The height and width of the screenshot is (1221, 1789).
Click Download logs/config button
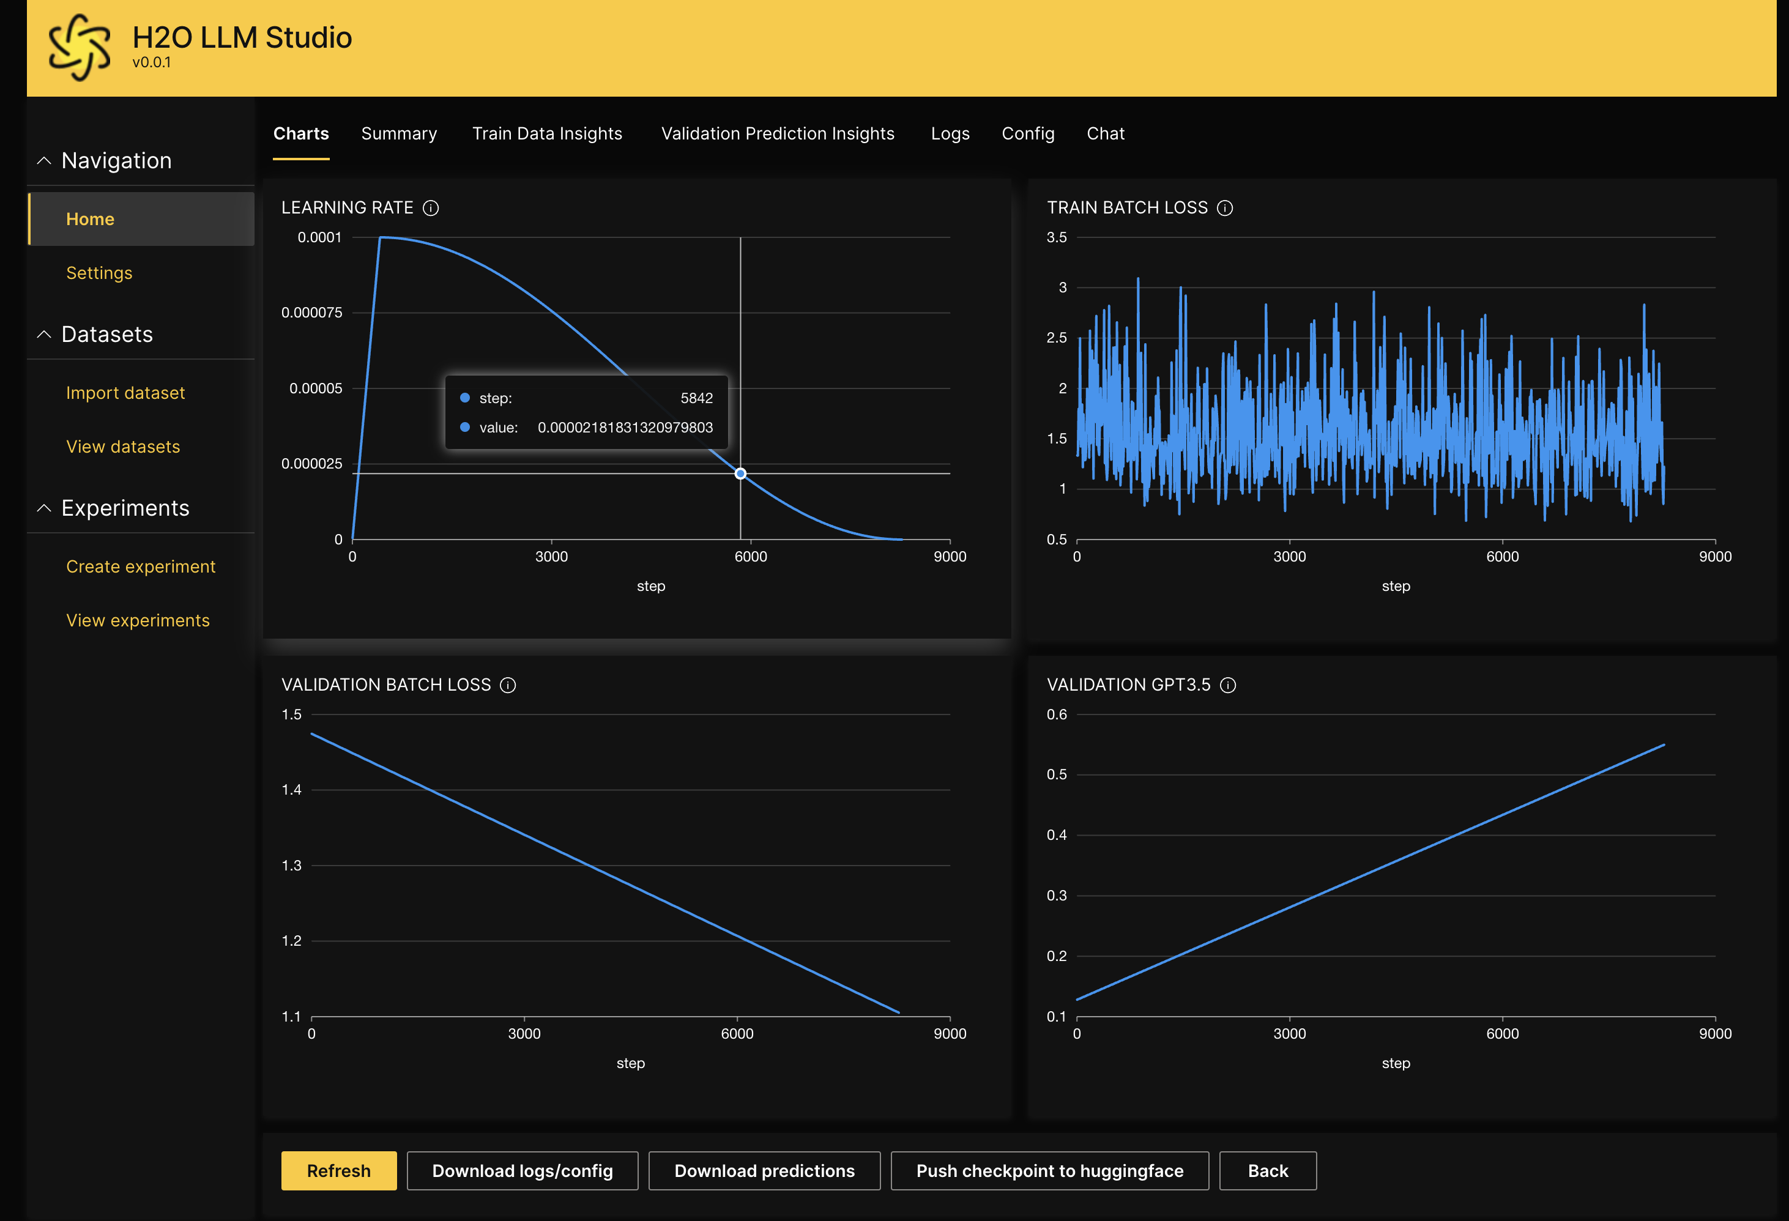(522, 1171)
